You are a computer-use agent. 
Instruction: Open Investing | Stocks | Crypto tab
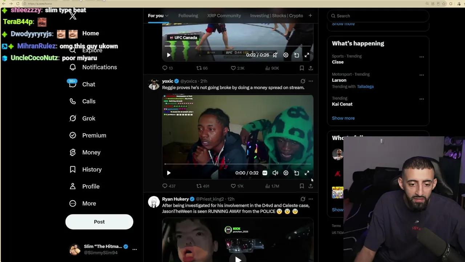pyautogui.click(x=276, y=16)
